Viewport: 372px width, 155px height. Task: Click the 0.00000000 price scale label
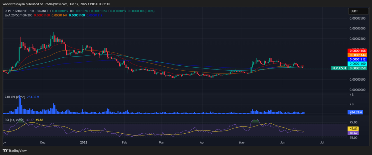[357, 90]
